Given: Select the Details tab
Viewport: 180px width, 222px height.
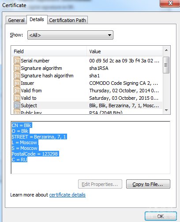Looking at the screenshot, I should tap(37, 19).
